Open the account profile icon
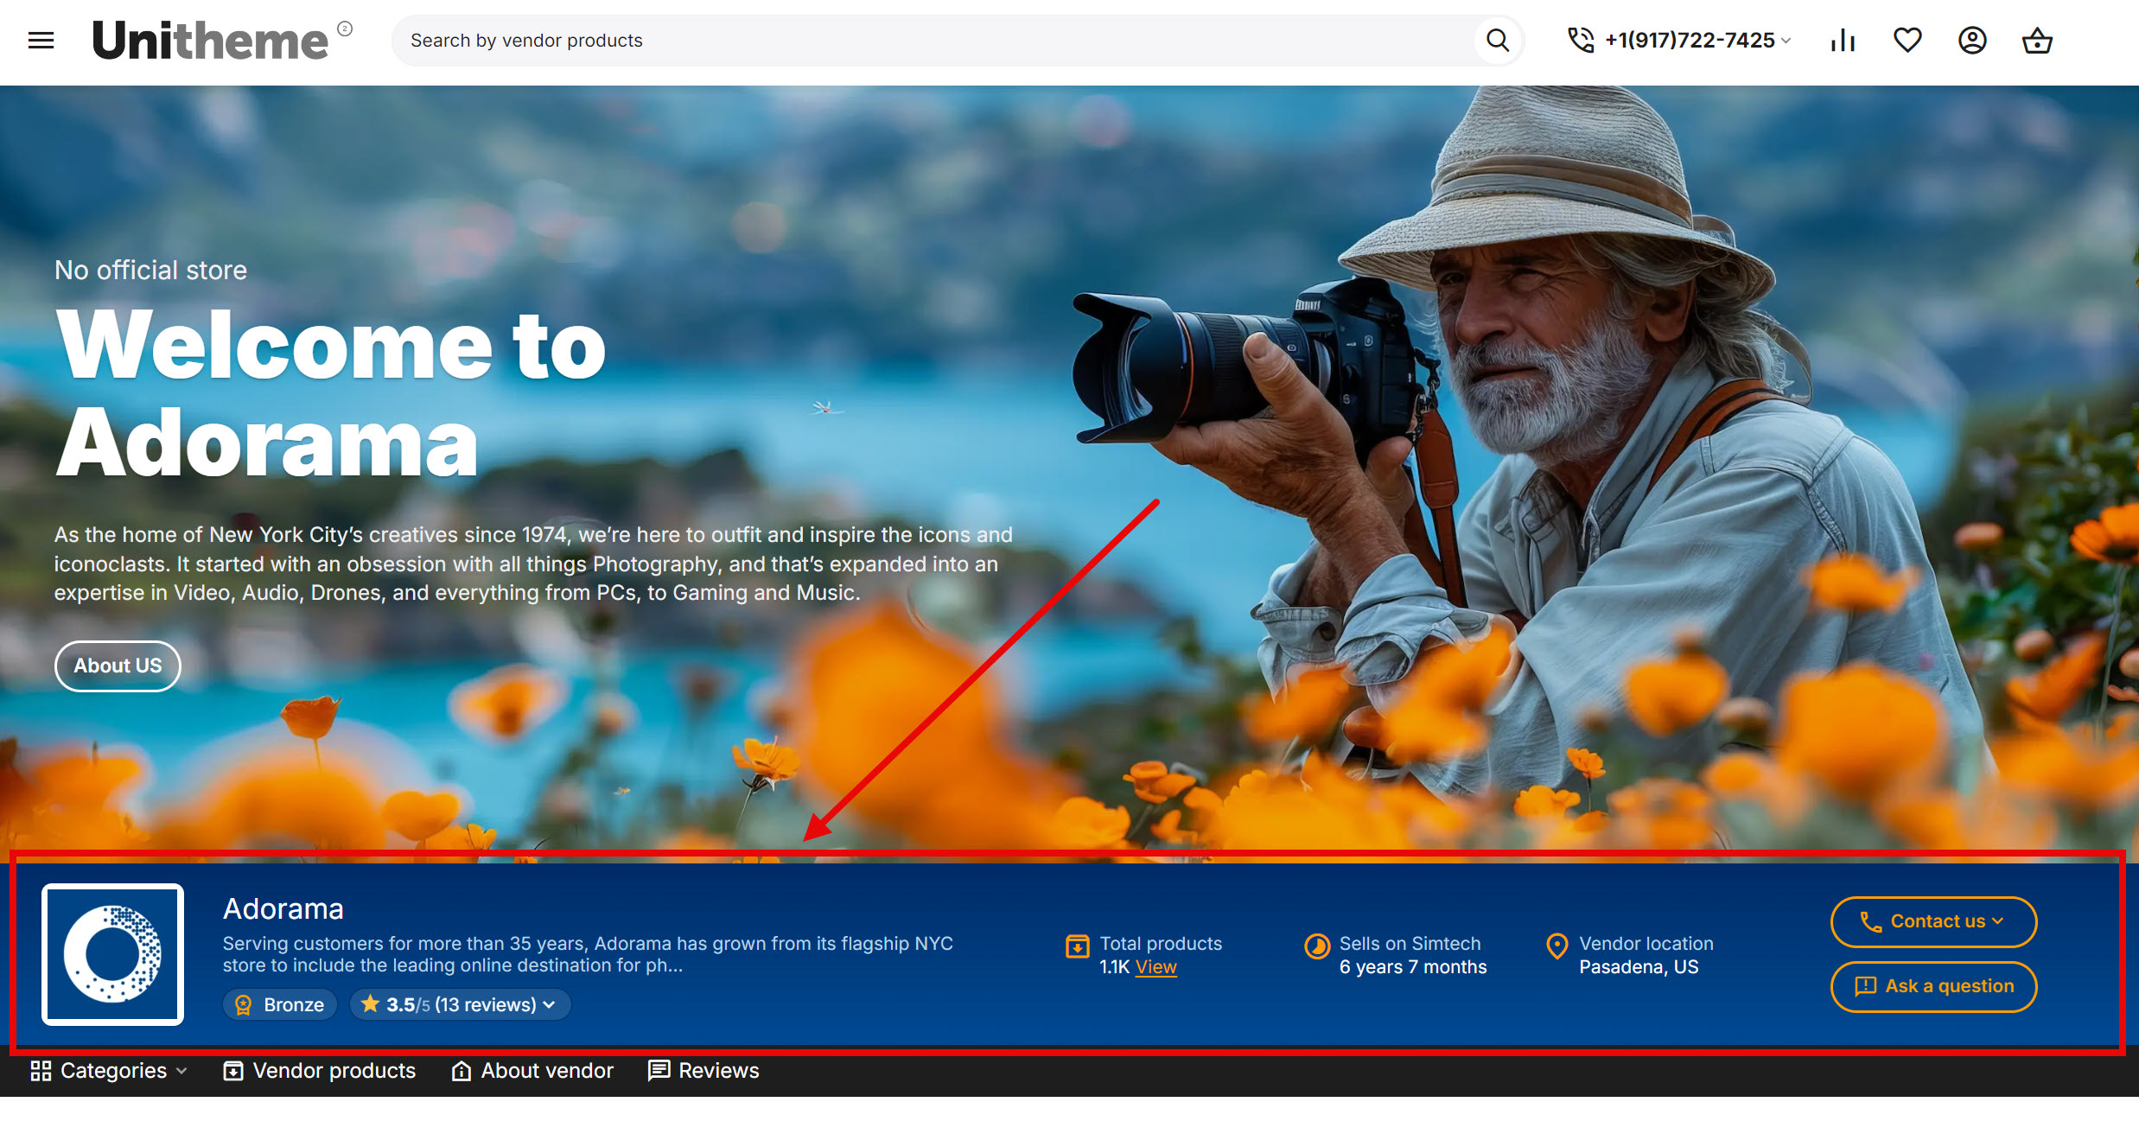Viewport: 2139px width, 1121px height. coord(1972,40)
